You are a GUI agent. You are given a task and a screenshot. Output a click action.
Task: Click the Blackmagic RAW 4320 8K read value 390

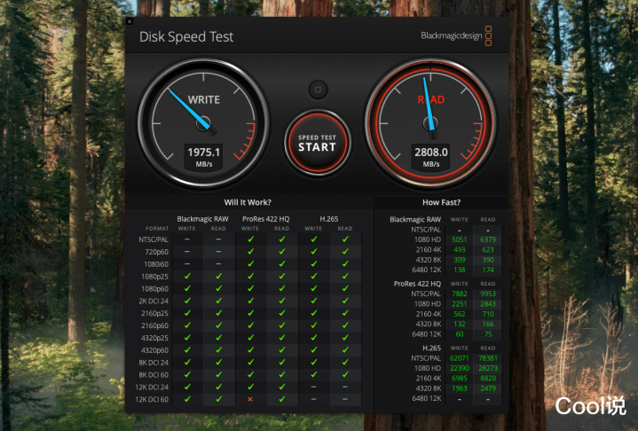pyautogui.click(x=488, y=260)
